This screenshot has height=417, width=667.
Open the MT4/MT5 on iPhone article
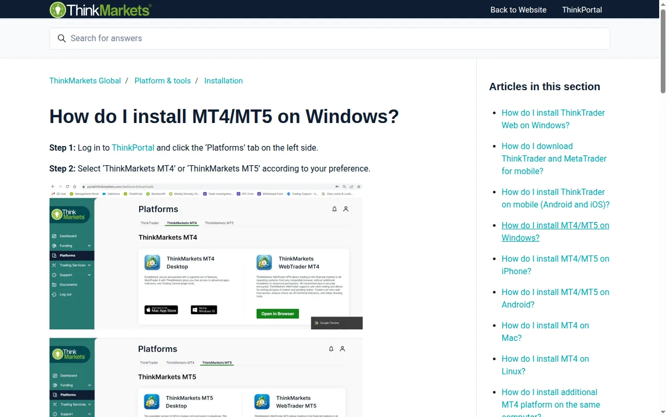[x=555, y=265]
